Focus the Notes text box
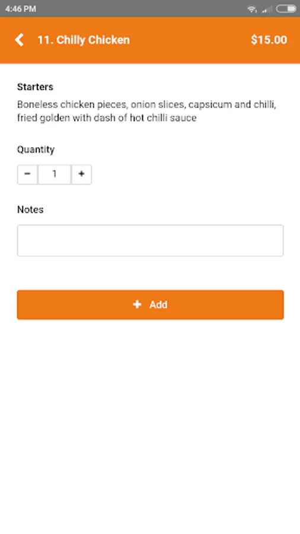 [x=151, y=240]
